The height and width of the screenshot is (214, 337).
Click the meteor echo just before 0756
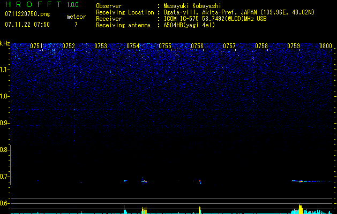click(200, 181)
